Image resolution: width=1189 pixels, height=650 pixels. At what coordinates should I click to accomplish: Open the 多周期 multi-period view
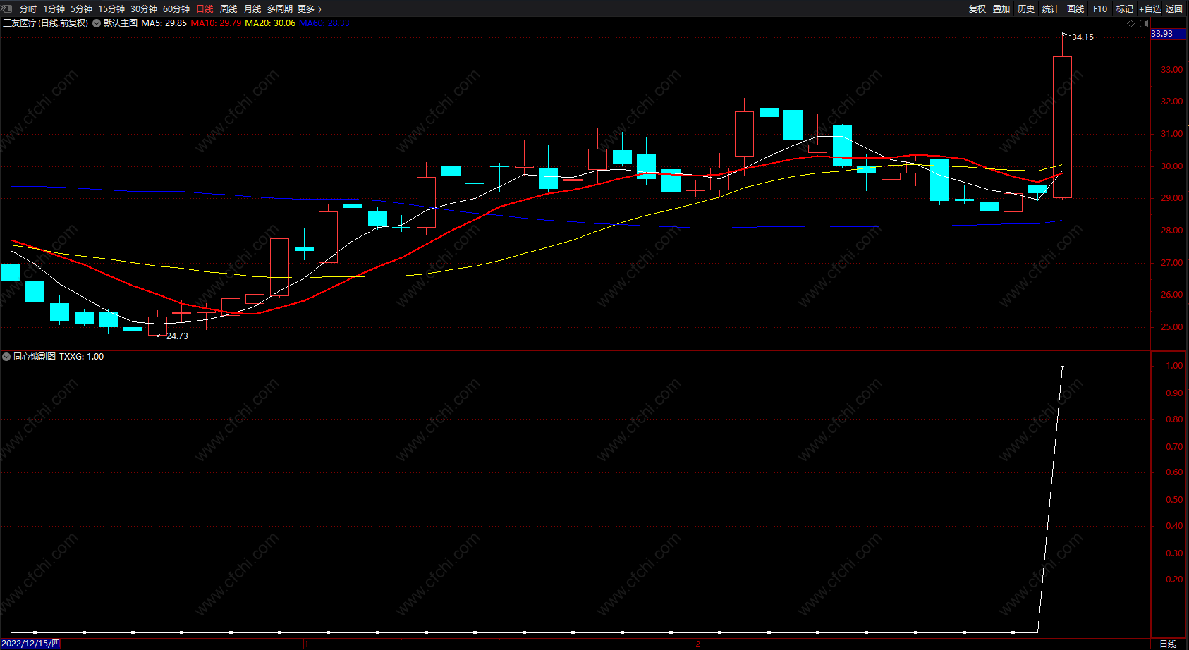point(280,9)
